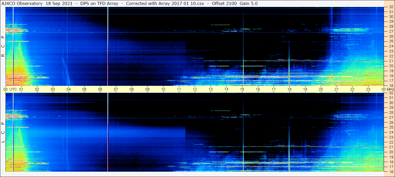
Task: Click 21 MHz label of upper RCP scale
Action: coord(391,61)
